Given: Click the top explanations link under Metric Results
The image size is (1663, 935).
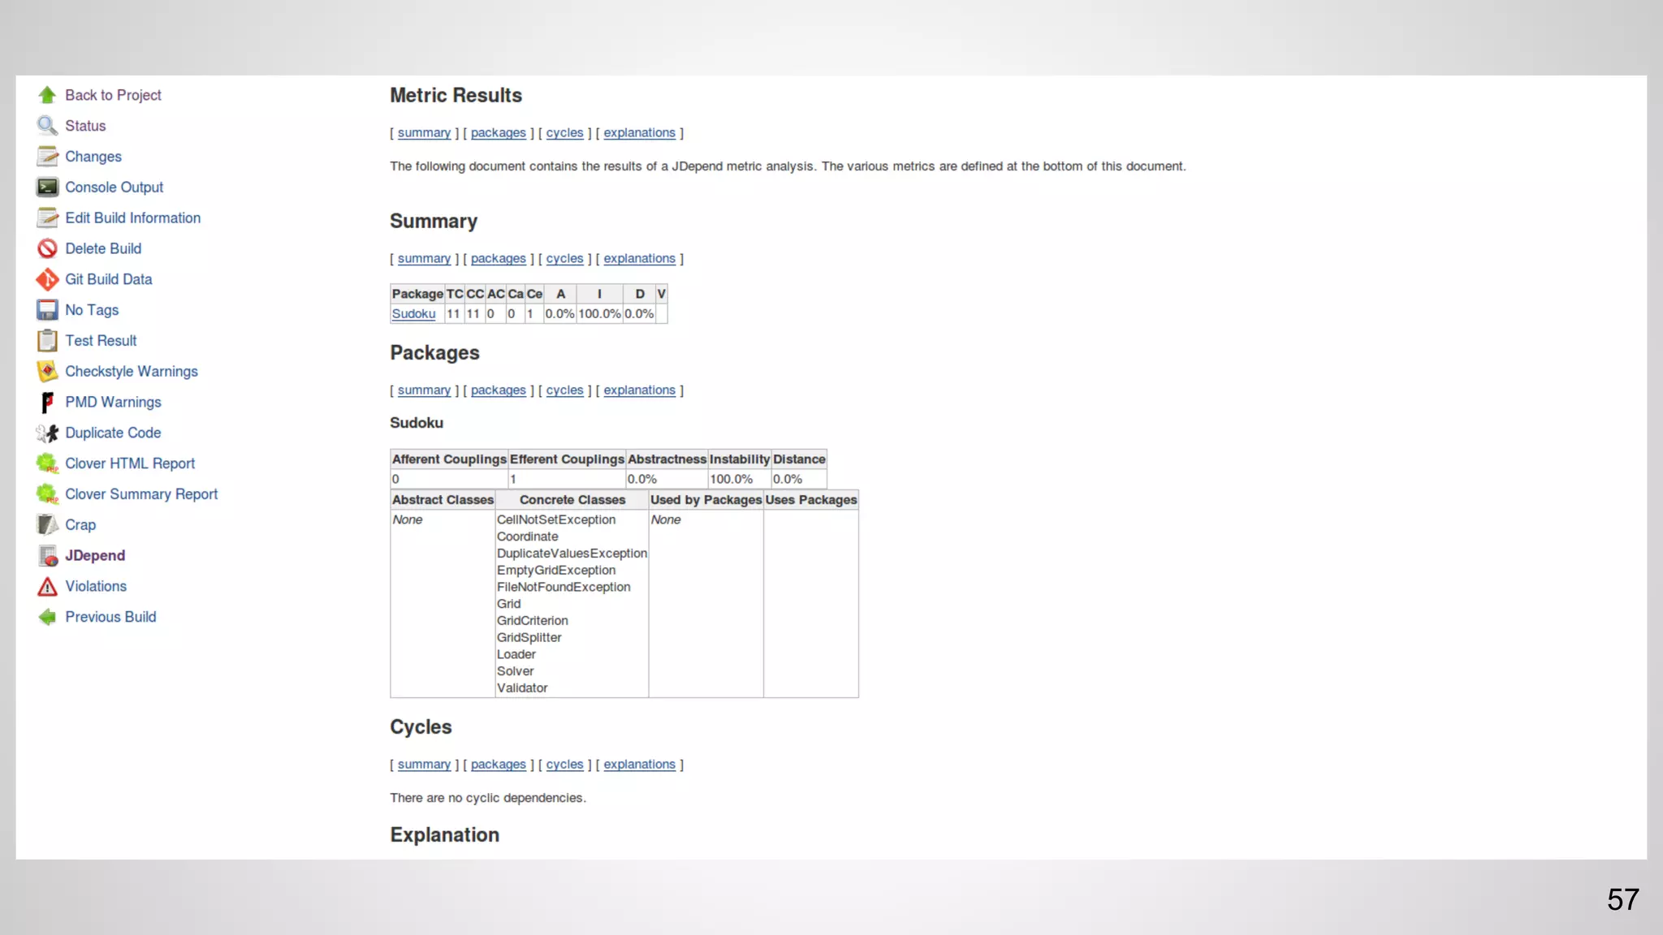Looking at the screenshot, I should pos(639,132).
